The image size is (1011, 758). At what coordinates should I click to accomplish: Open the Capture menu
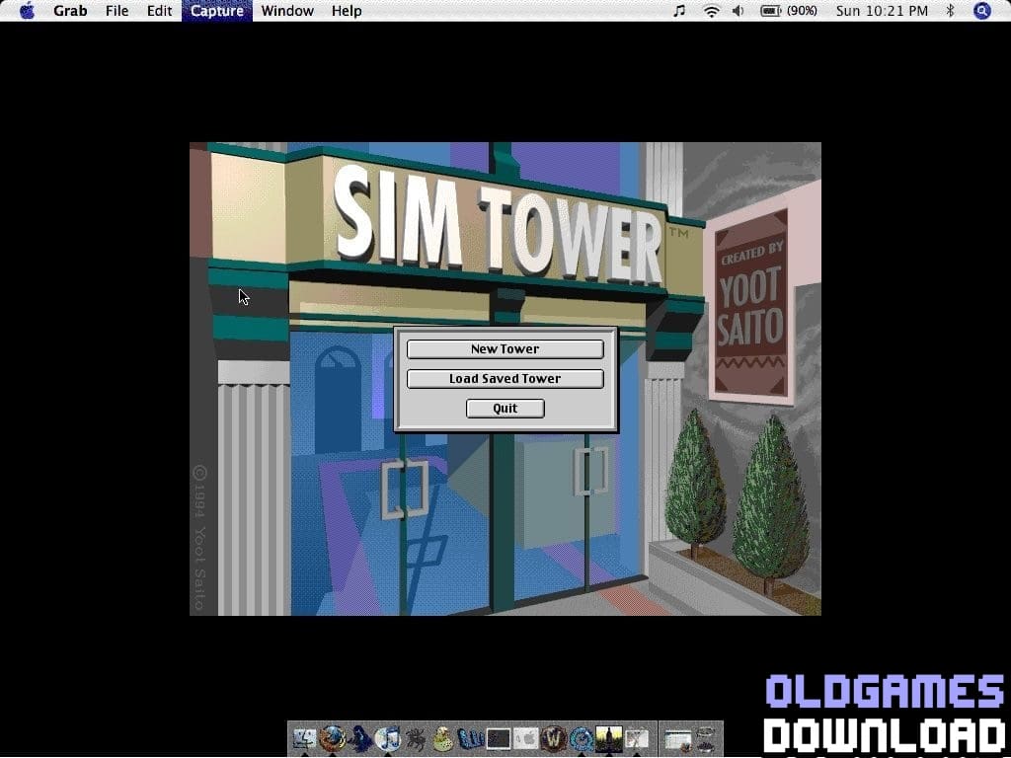(x=216, y=11)
